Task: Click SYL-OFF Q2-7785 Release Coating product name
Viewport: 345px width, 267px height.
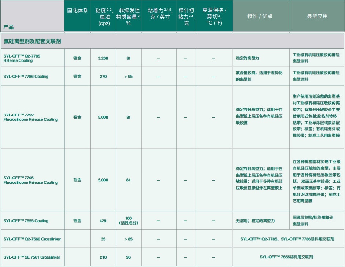Action: pos(22,58)
